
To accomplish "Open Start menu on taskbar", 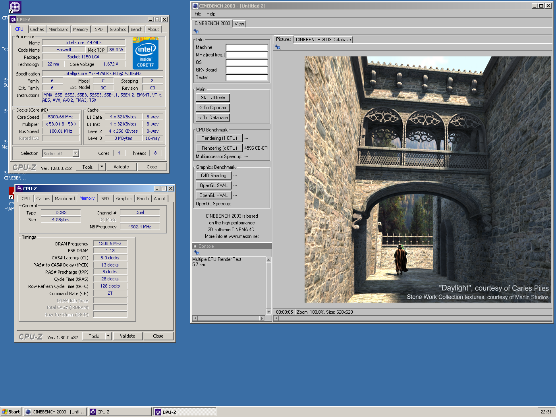I will pos(11,412).
